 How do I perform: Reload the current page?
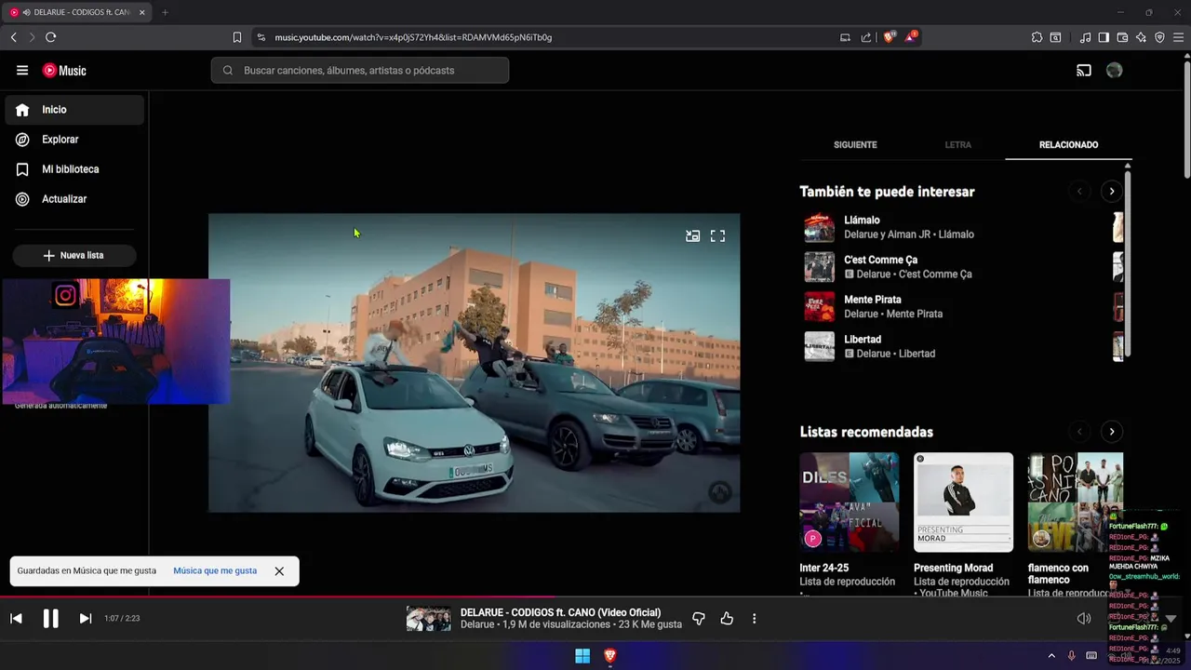pos(50,37)
